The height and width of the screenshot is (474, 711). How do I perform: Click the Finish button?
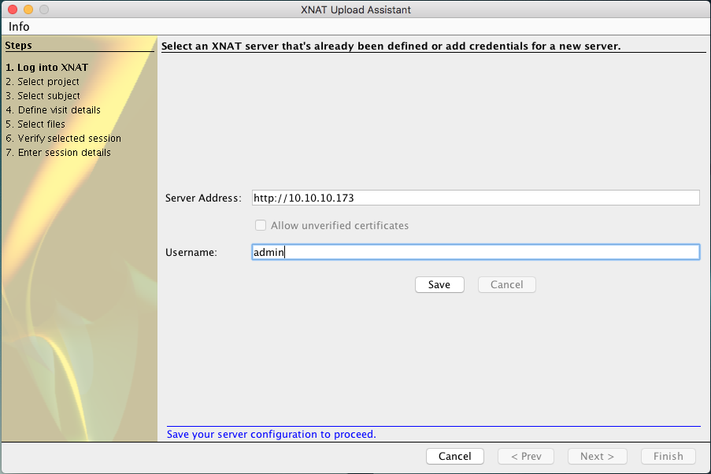(x=668, y=456)
